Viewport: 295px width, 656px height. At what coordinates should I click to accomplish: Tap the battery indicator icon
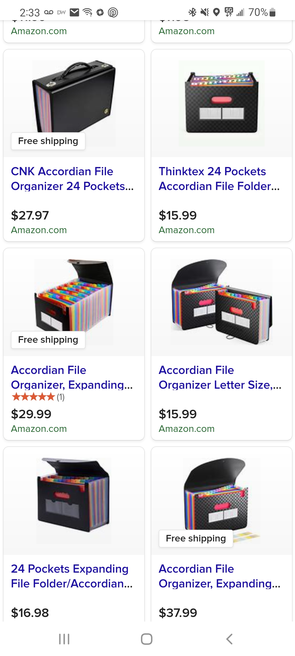click(272, 12)
